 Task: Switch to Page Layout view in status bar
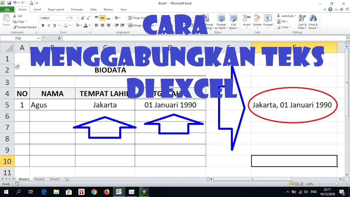[x=296, y=184]
